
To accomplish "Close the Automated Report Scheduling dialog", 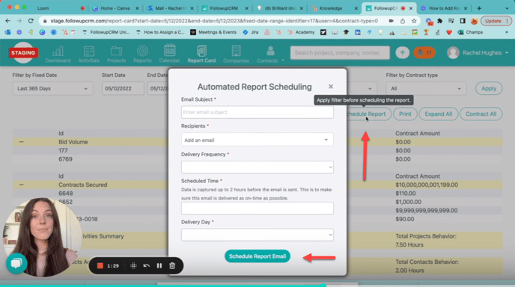I will pos(331,86).
